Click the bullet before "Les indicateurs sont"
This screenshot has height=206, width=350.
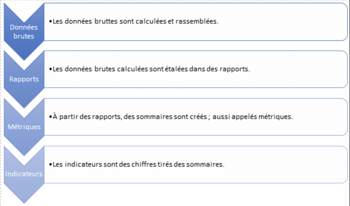51,165
